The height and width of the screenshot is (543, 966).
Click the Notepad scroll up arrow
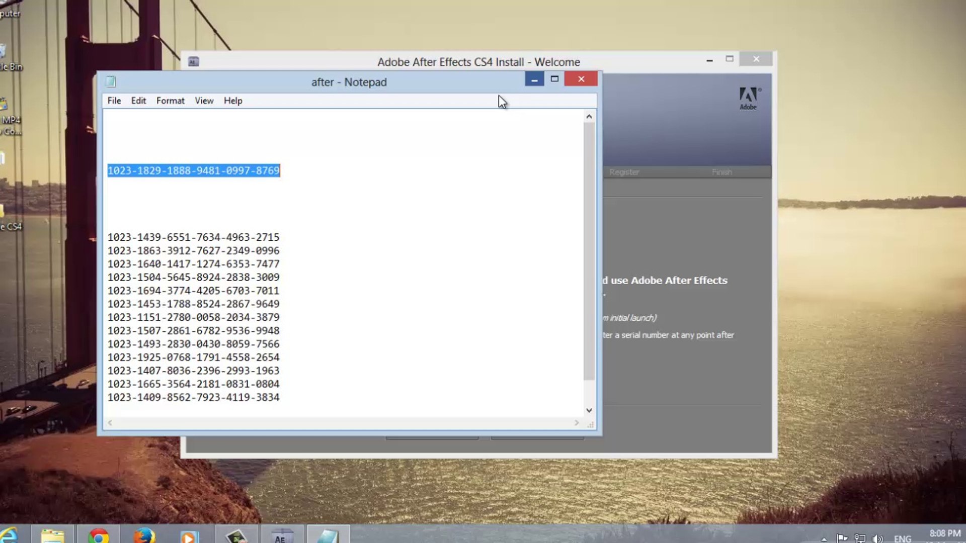(x=589, y=117)
